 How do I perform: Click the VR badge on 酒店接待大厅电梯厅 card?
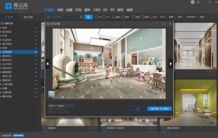104,128
